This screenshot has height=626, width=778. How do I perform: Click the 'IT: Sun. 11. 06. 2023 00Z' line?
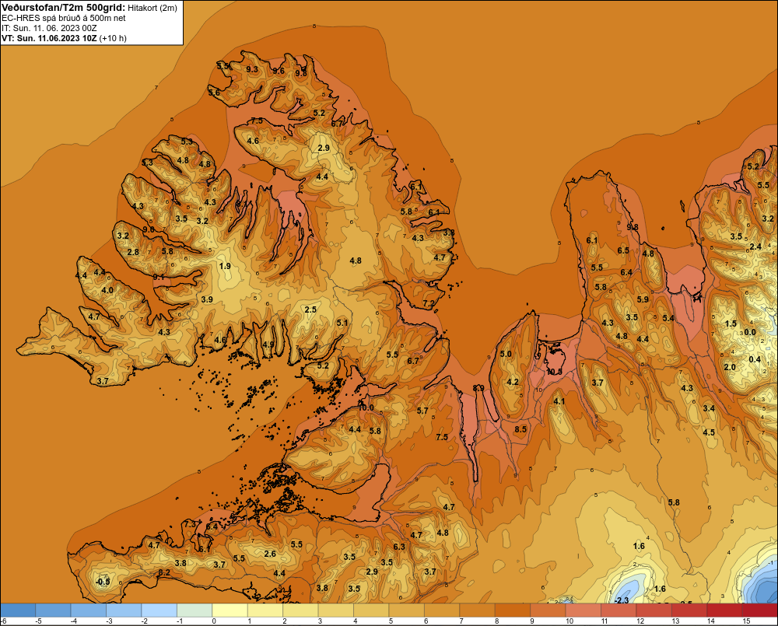click(x=49, y=28)
